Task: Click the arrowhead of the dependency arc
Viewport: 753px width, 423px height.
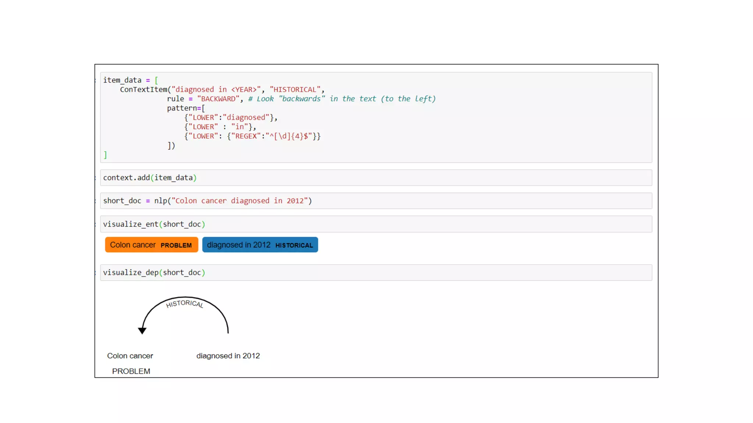Action: (x=142, y=330)
